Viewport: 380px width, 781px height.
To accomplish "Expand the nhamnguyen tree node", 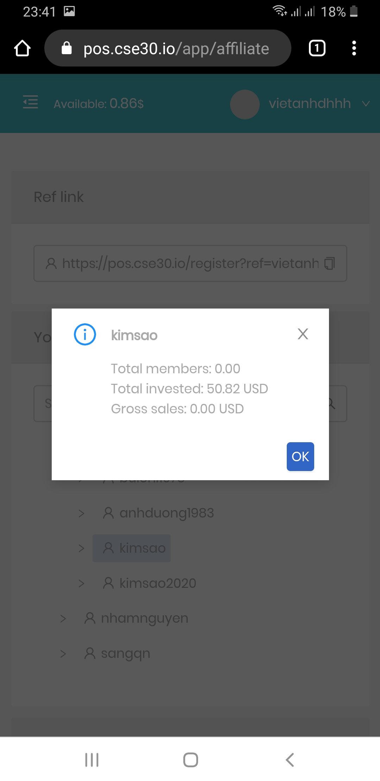I will tap(63, 618).
